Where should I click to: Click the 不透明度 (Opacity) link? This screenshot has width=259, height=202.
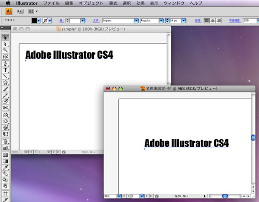click(x=235, y=21)
